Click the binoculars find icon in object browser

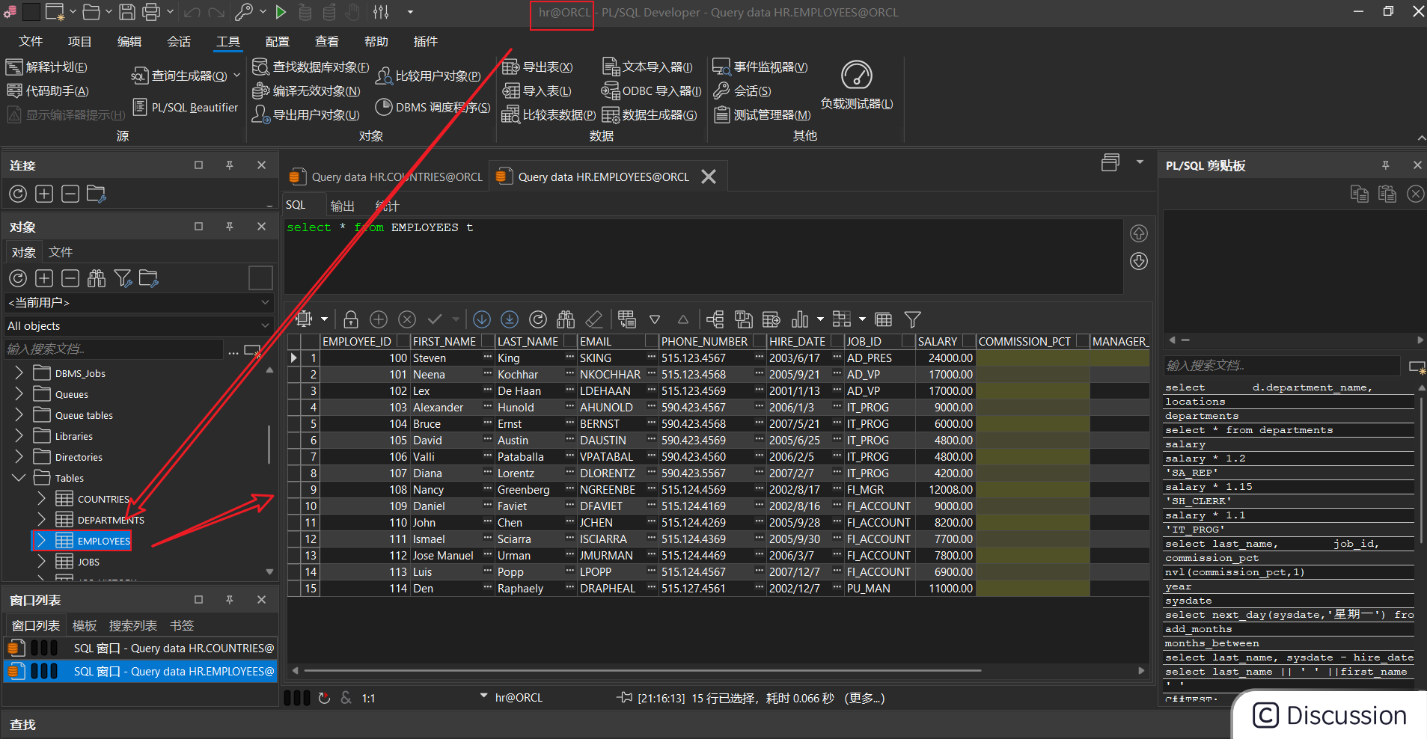click(x=97, y=279)
